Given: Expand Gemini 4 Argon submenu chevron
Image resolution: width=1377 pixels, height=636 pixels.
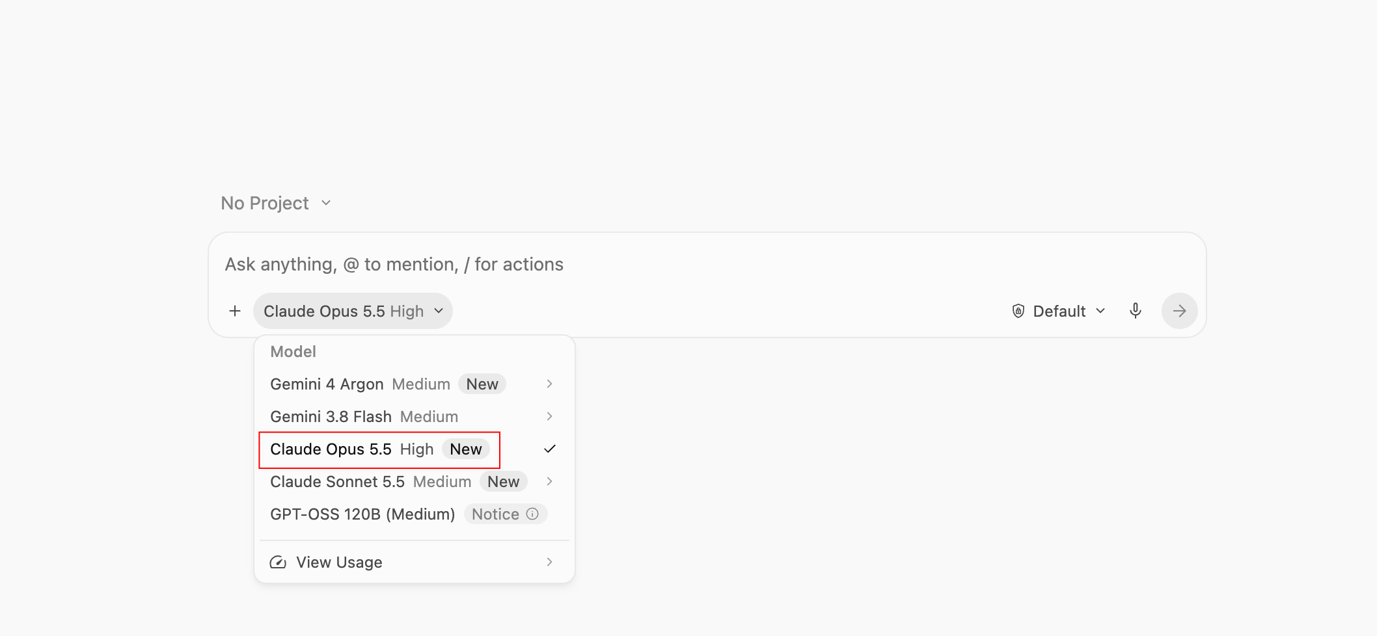Looking at the screenshot, I should point(550,384).
